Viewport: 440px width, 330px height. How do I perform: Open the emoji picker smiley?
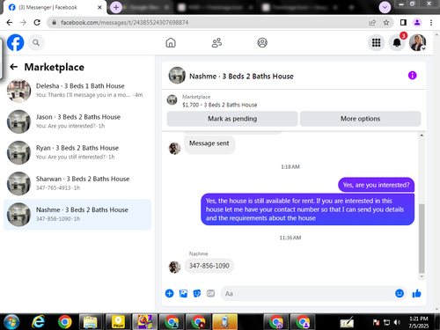pyautogui.click(x=400, y=293)
